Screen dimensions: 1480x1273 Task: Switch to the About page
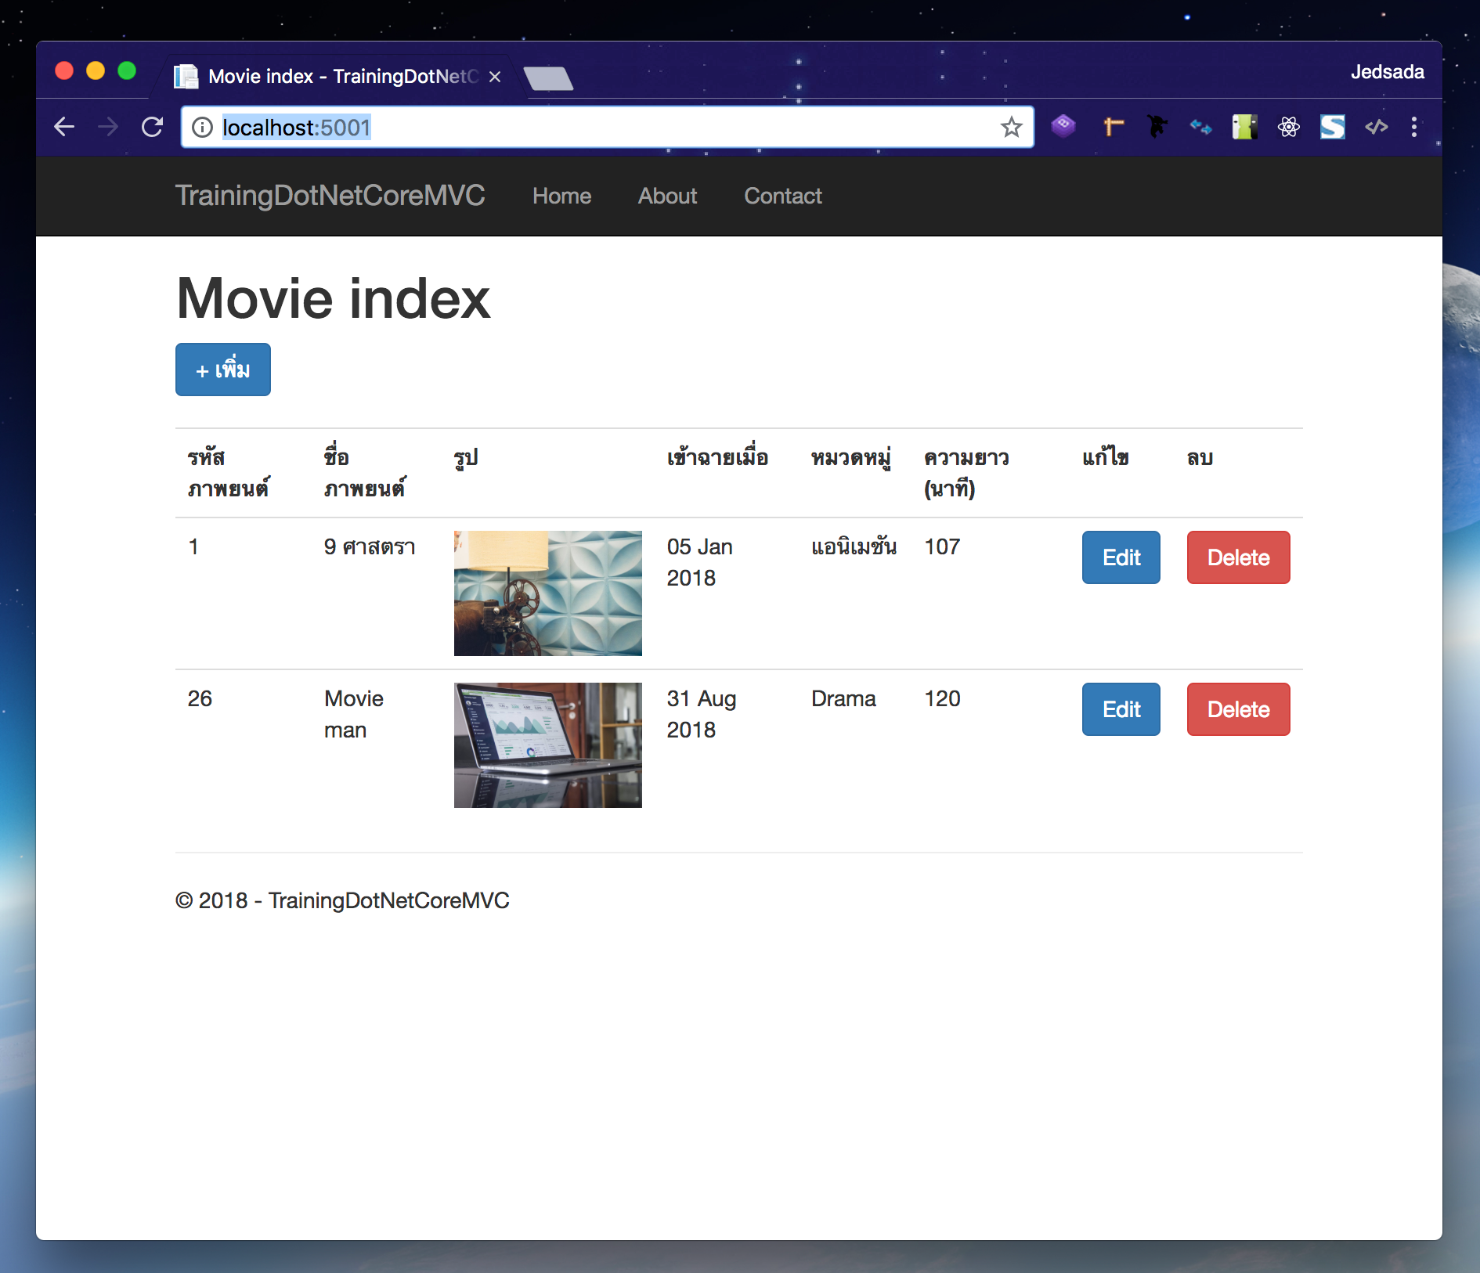click(667, 196)
